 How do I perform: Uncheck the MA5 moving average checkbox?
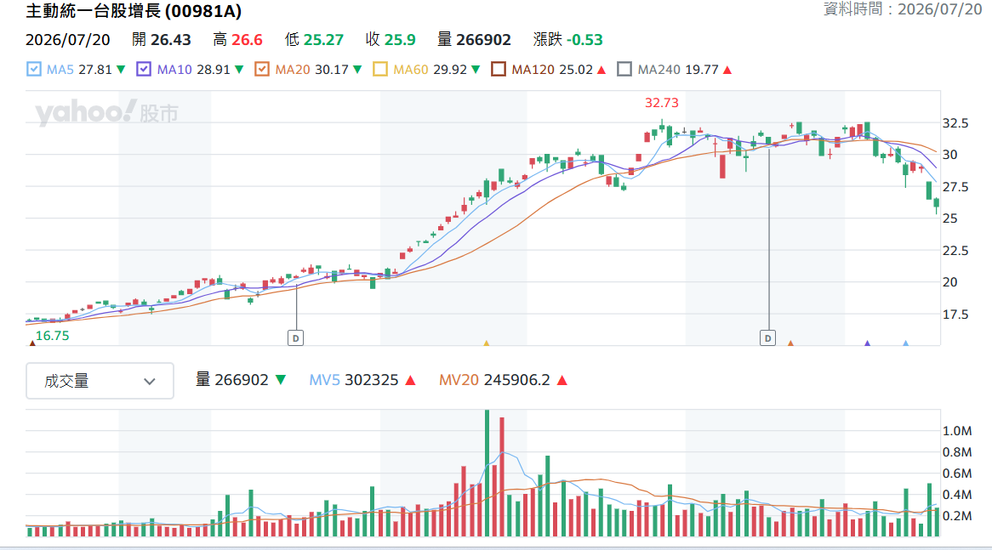(34, 70)
